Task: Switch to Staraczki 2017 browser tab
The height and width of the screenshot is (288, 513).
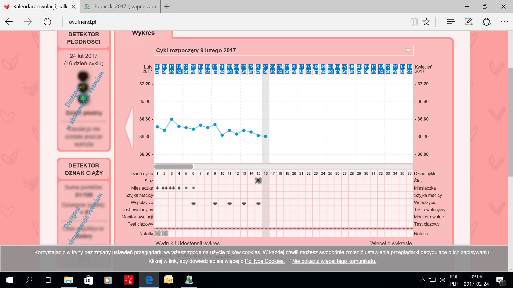Action: [120, 6]
